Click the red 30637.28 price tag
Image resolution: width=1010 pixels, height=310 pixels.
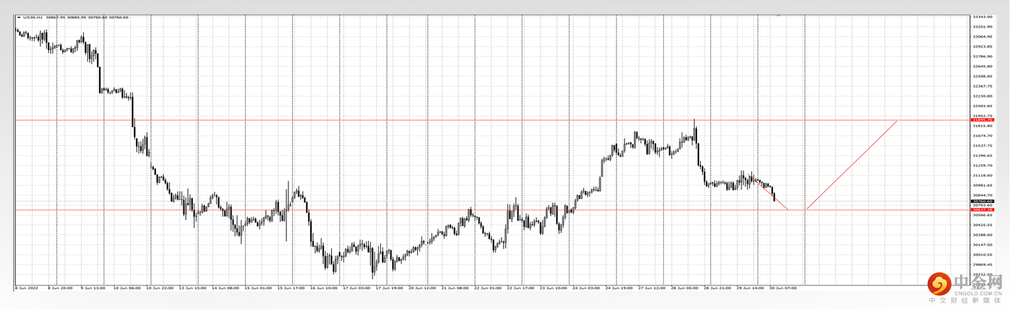(x=982, y=210)
